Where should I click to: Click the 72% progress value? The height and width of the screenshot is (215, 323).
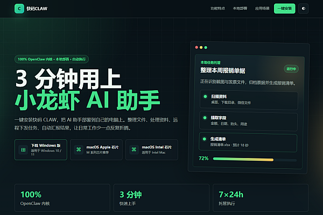pos(203,158)
